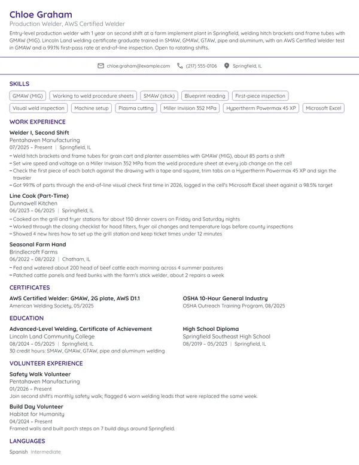
Task: Click the 30 credit hours description line
Action: pyautogui.click(x=87, y=351)
